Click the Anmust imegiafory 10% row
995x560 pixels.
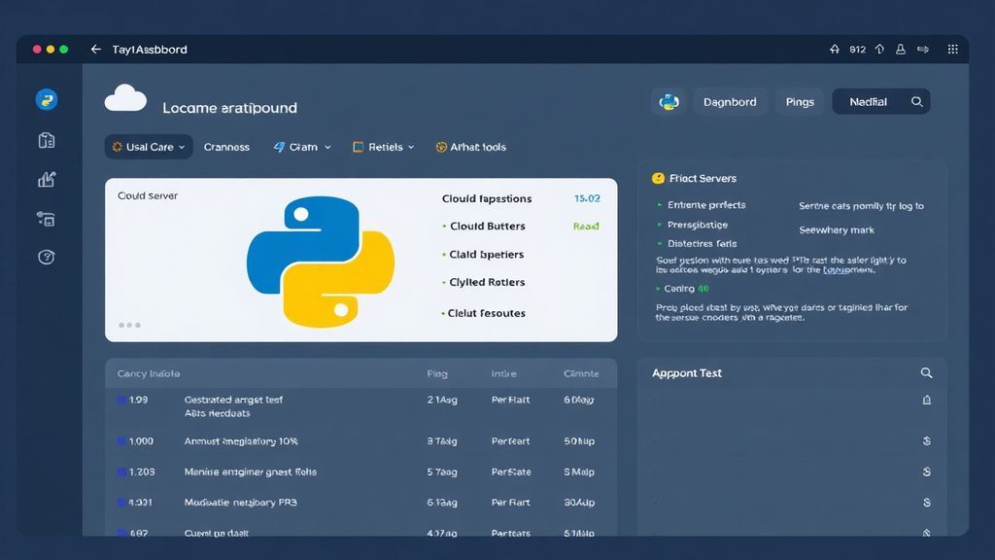[360, 440]
